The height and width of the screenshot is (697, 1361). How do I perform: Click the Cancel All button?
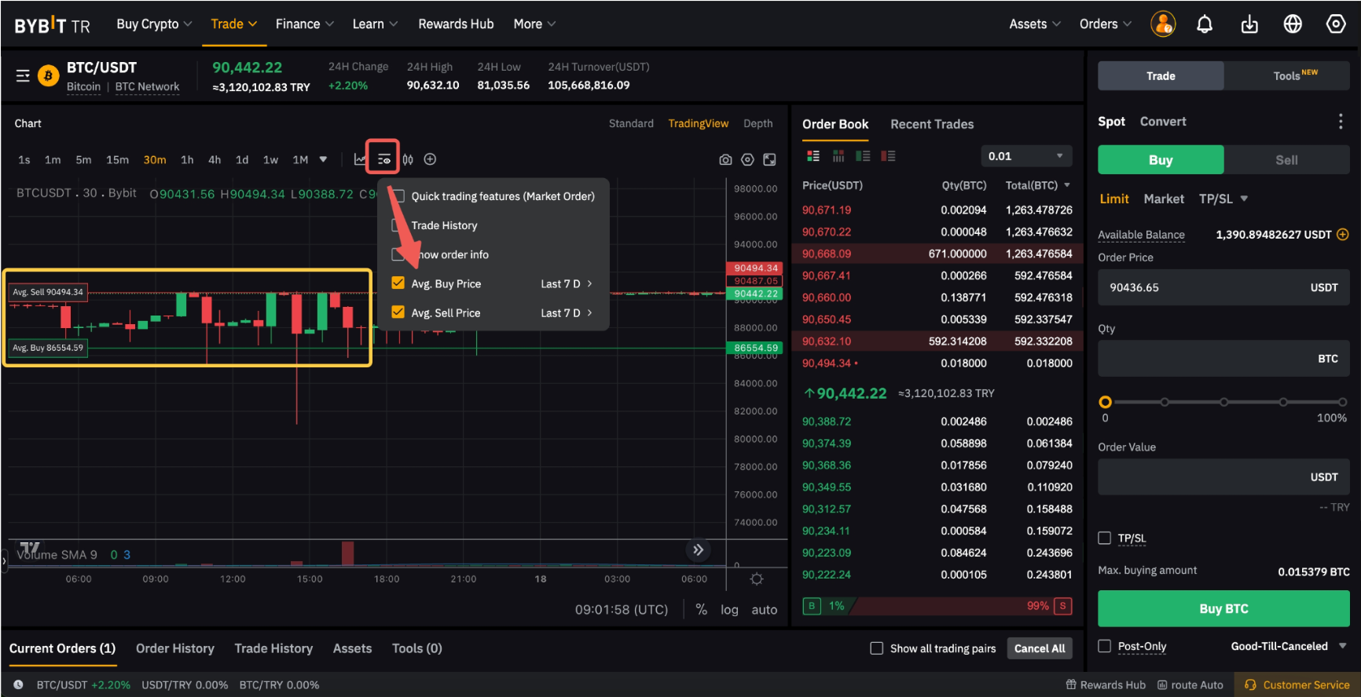[1039, 648]
